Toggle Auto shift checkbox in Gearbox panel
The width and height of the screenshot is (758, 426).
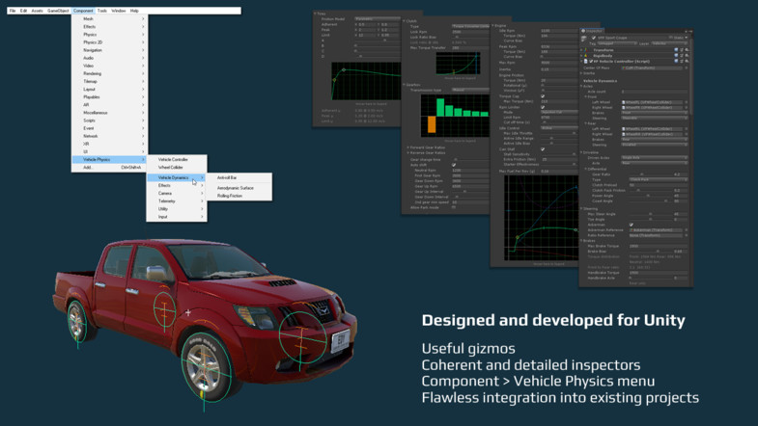click(x=454, y=165)
